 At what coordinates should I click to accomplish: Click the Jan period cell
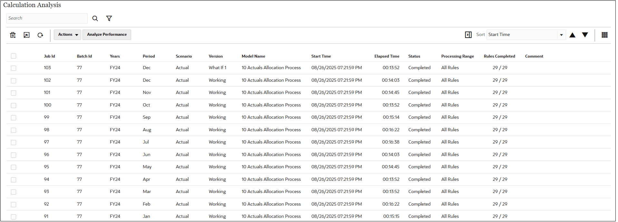pos(146,217)
